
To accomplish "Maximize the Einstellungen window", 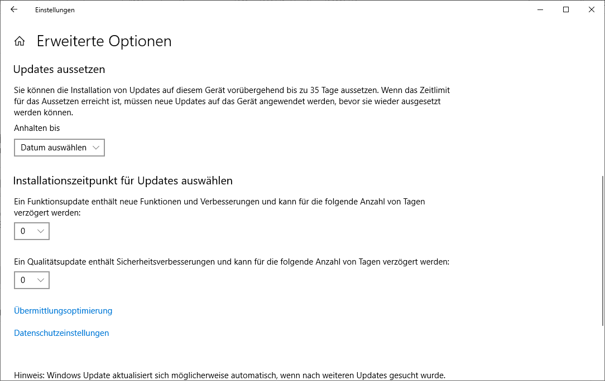I will point(565,9).
